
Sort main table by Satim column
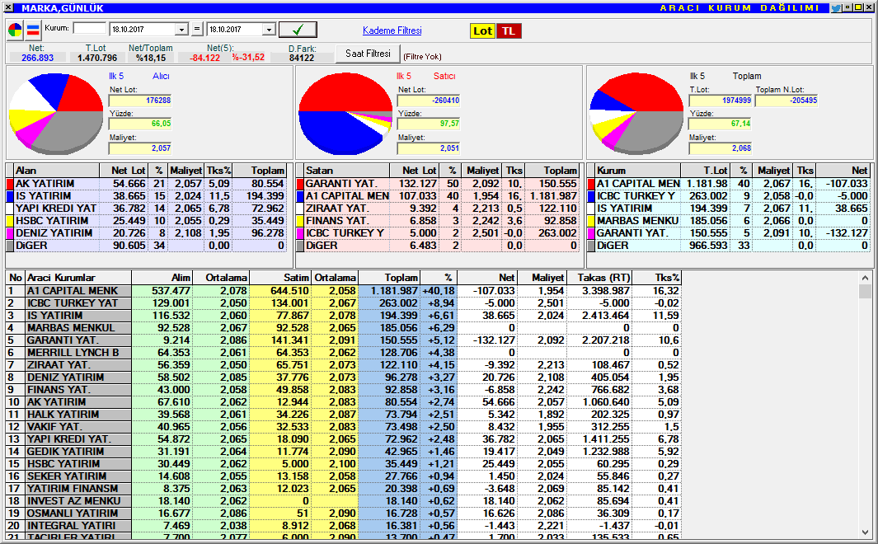click(x=280, y=278)
